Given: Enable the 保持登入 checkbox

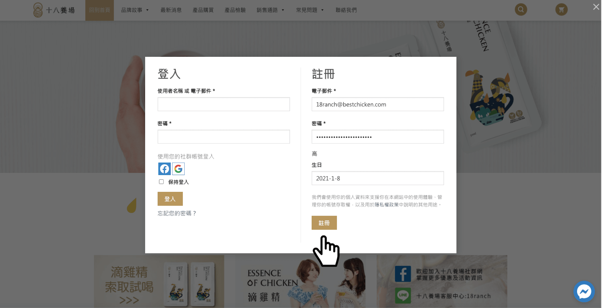Looking at the screenshot, I should coord(161,182).
